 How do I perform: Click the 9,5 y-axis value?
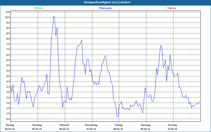(8, 23)
